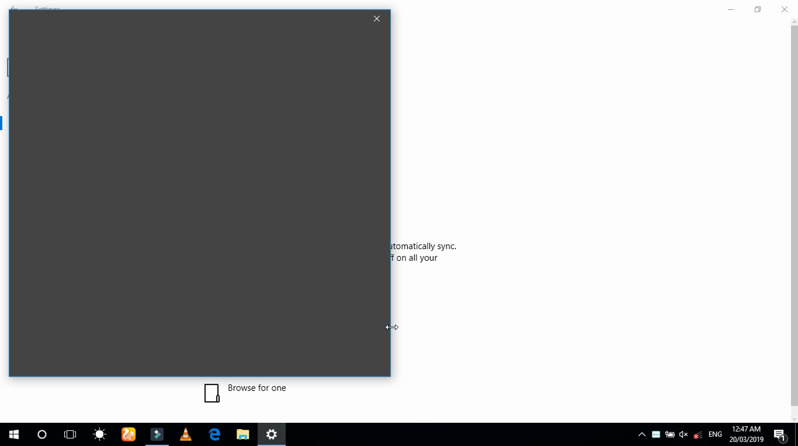Click the Settings gear on the taskbar
798x446 pixels.
(x=271, y=434)
